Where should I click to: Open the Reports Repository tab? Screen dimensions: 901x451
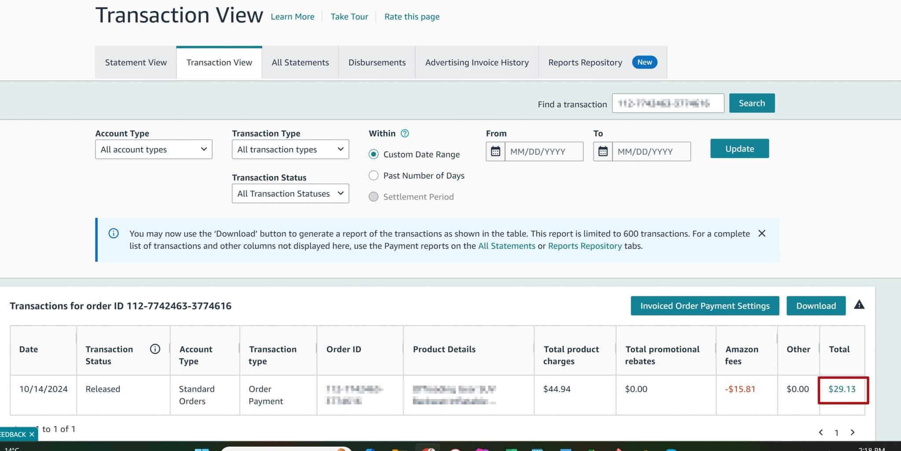click(x=602, y=62)
